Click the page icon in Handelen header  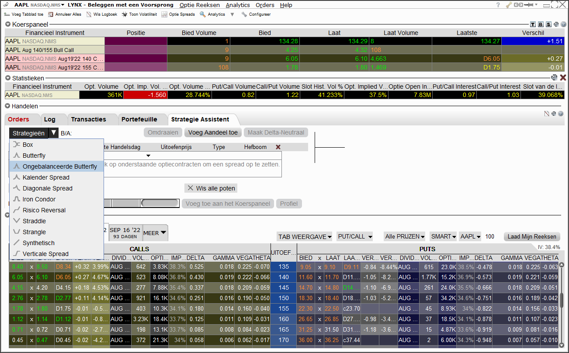pos(547,114)
